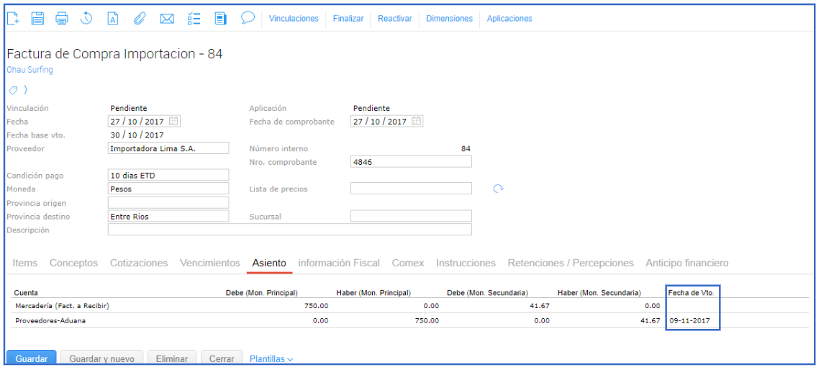
Task: Click the Fecha de comprobante date field
Action: coord(386,121)
